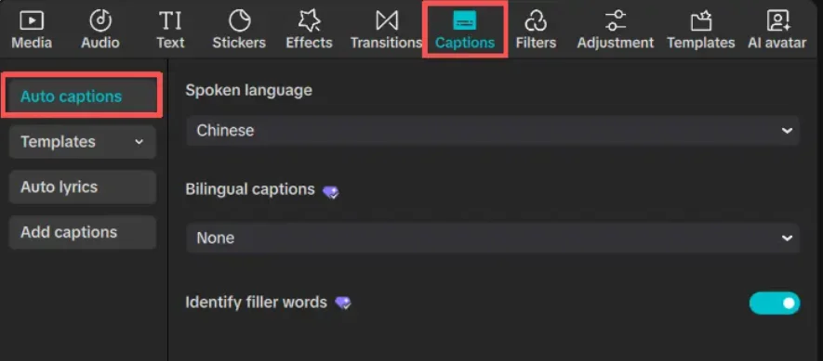Select the Captions tab

point(465,30)
